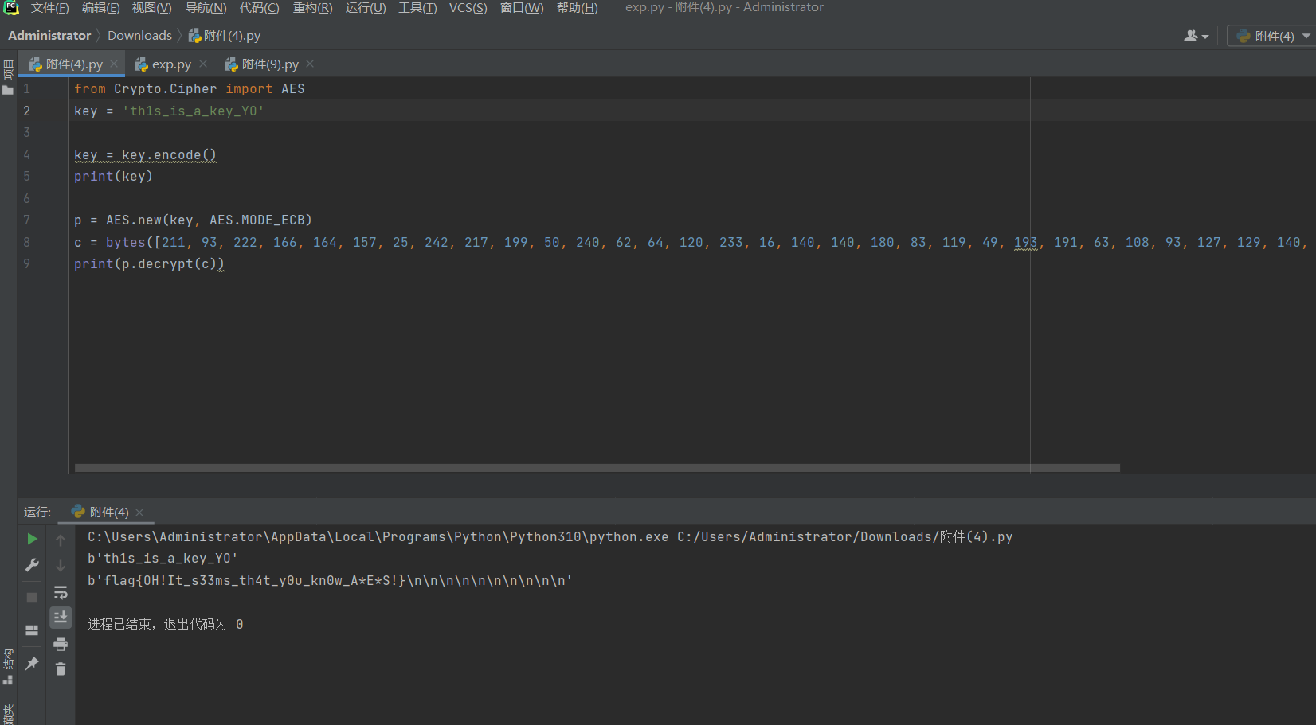This screenshot has width=1316, height=725.
Task: Click the PyCharm logo icon in the title bar
Action: [x=11, y=8]
